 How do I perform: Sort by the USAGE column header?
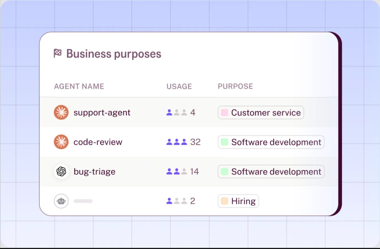point(179,87)
